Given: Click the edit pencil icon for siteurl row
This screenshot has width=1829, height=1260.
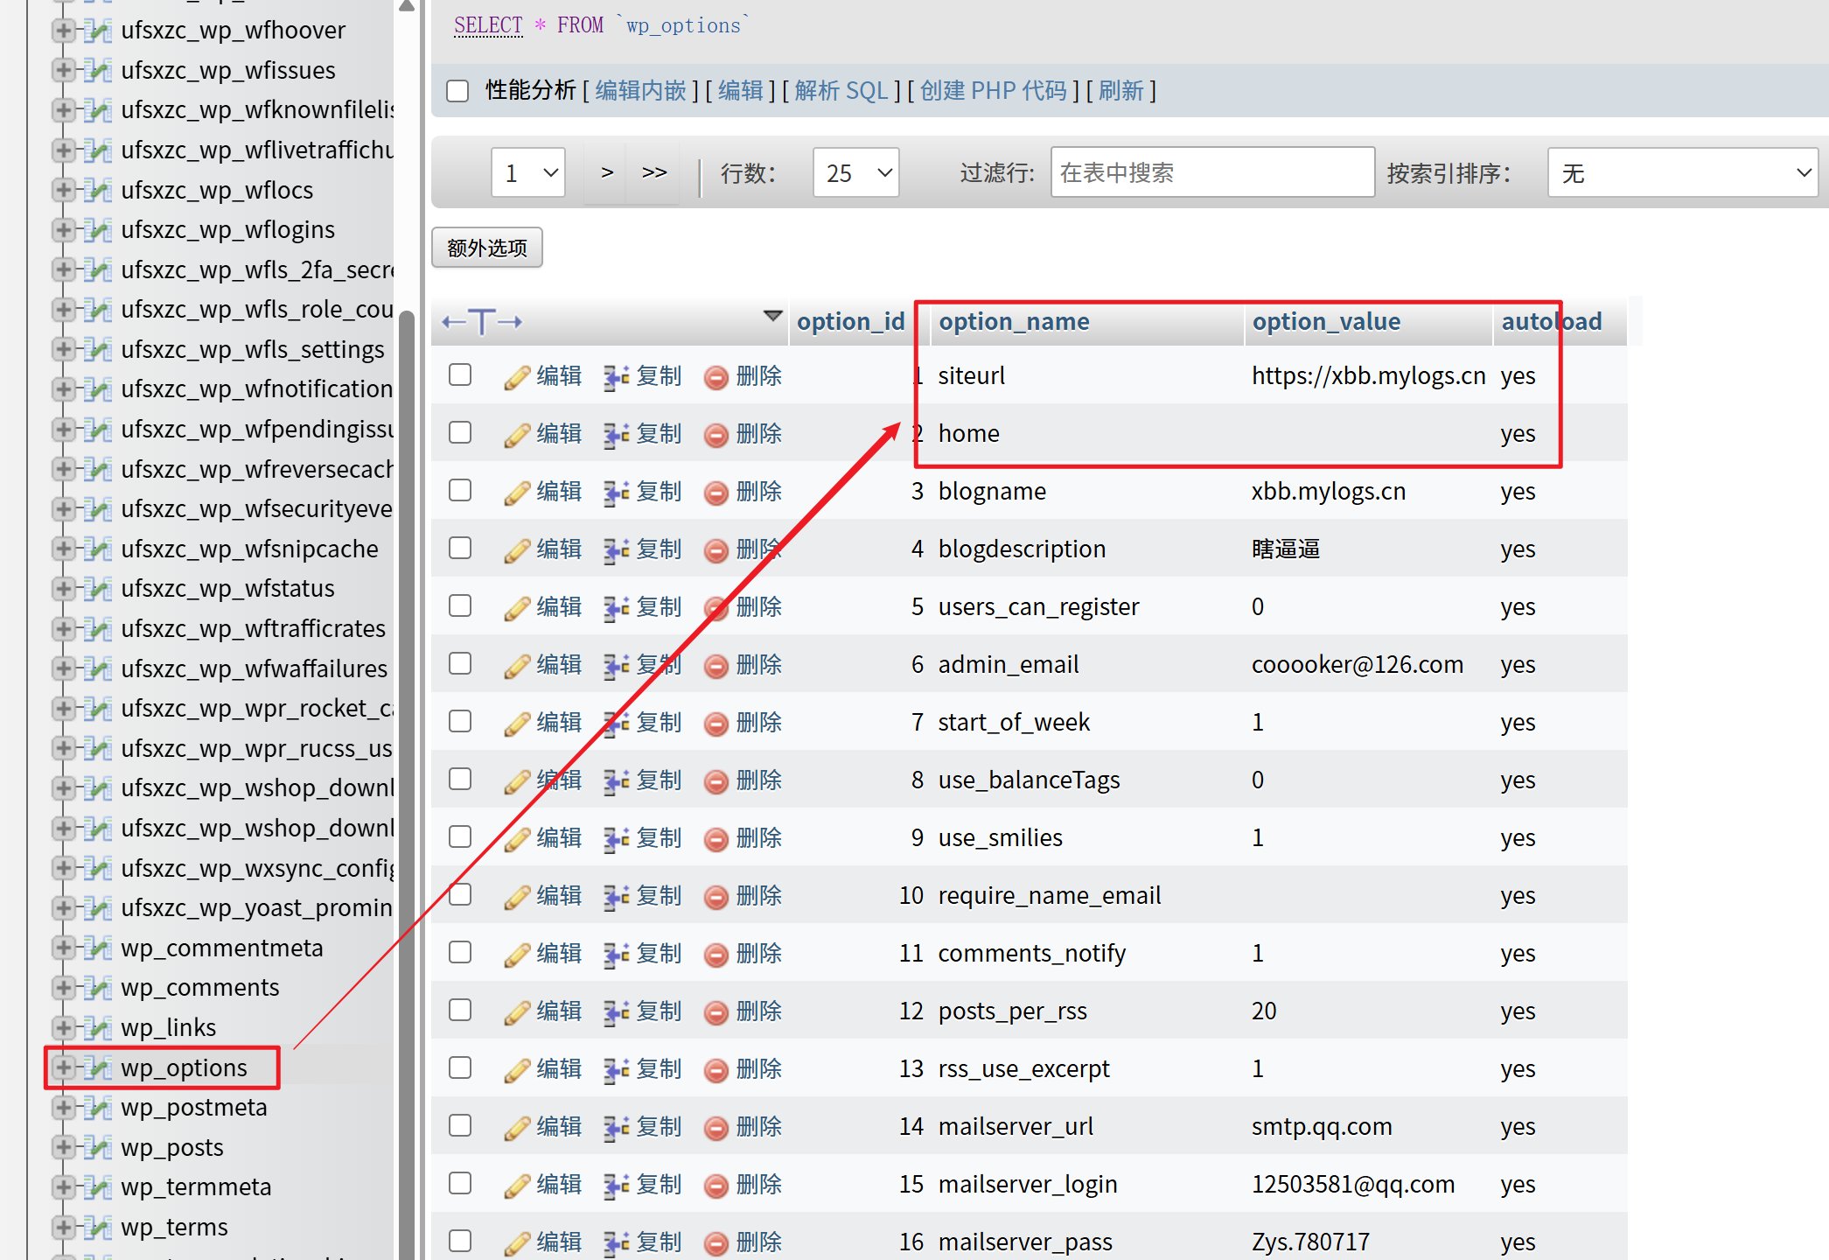Looking at the screenshot, I should [x=517, y=377].
